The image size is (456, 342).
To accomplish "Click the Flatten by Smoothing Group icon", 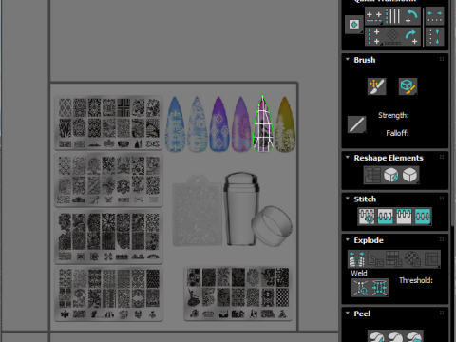I will pos(394,259).
